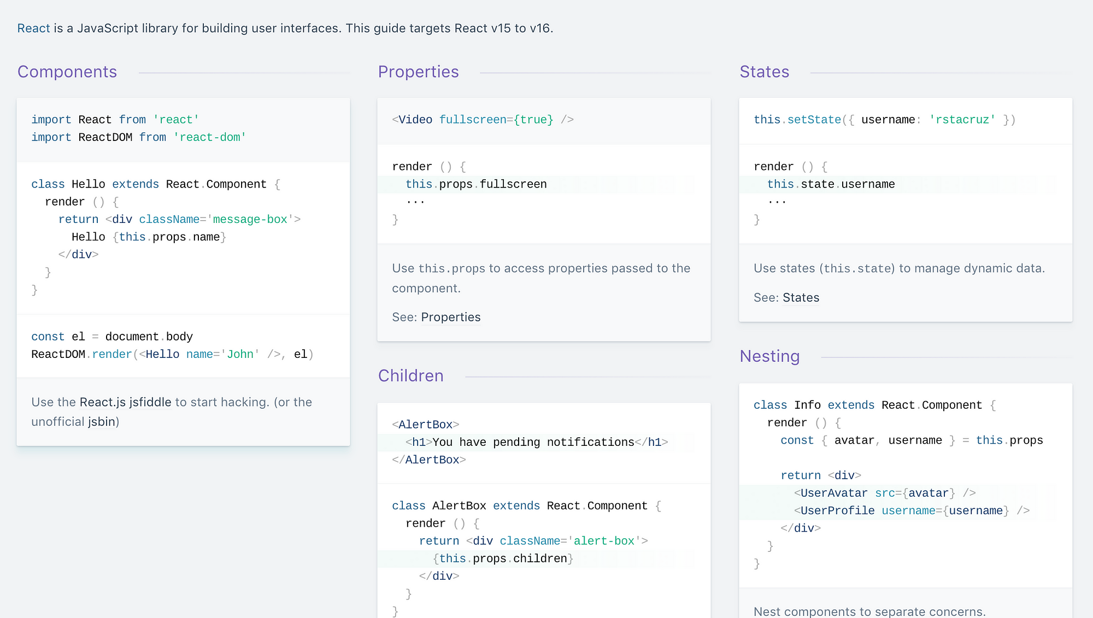
Task: Open the React.js jsfiddle link
Action: (125, 402)
